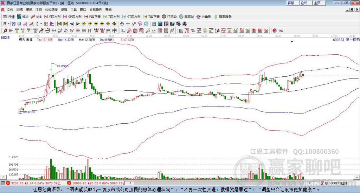Select the hand pan tool
The image size is (360, 193).
coord(122,24)
